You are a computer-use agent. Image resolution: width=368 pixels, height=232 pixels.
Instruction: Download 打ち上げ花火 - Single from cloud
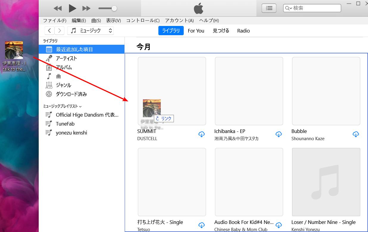202,225
